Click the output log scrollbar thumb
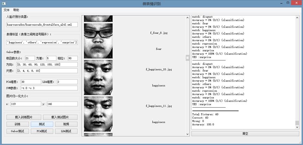Screen dimensions: 303x145 pos(297,123)
